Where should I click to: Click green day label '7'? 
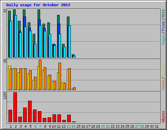(x=40, y=126)
